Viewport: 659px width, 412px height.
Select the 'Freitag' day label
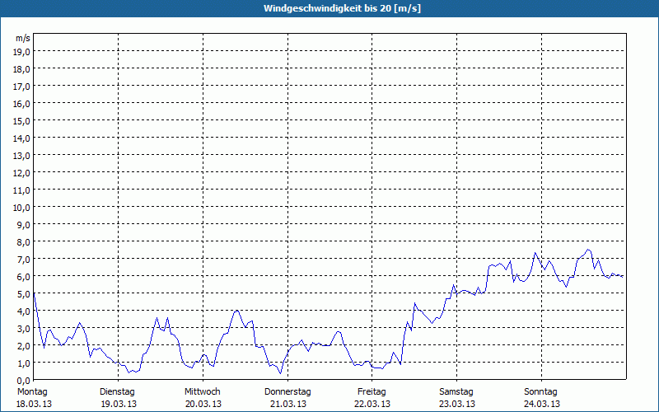coord(372,392)
